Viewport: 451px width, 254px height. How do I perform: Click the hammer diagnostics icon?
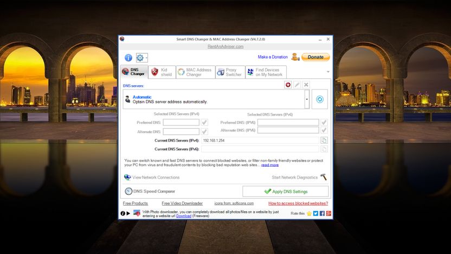[324, 177]
